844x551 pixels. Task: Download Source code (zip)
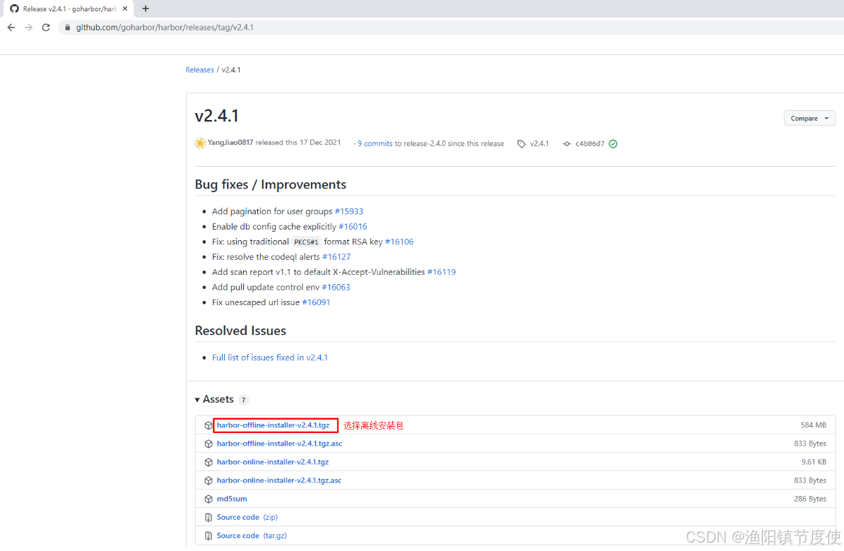[247, 517]
